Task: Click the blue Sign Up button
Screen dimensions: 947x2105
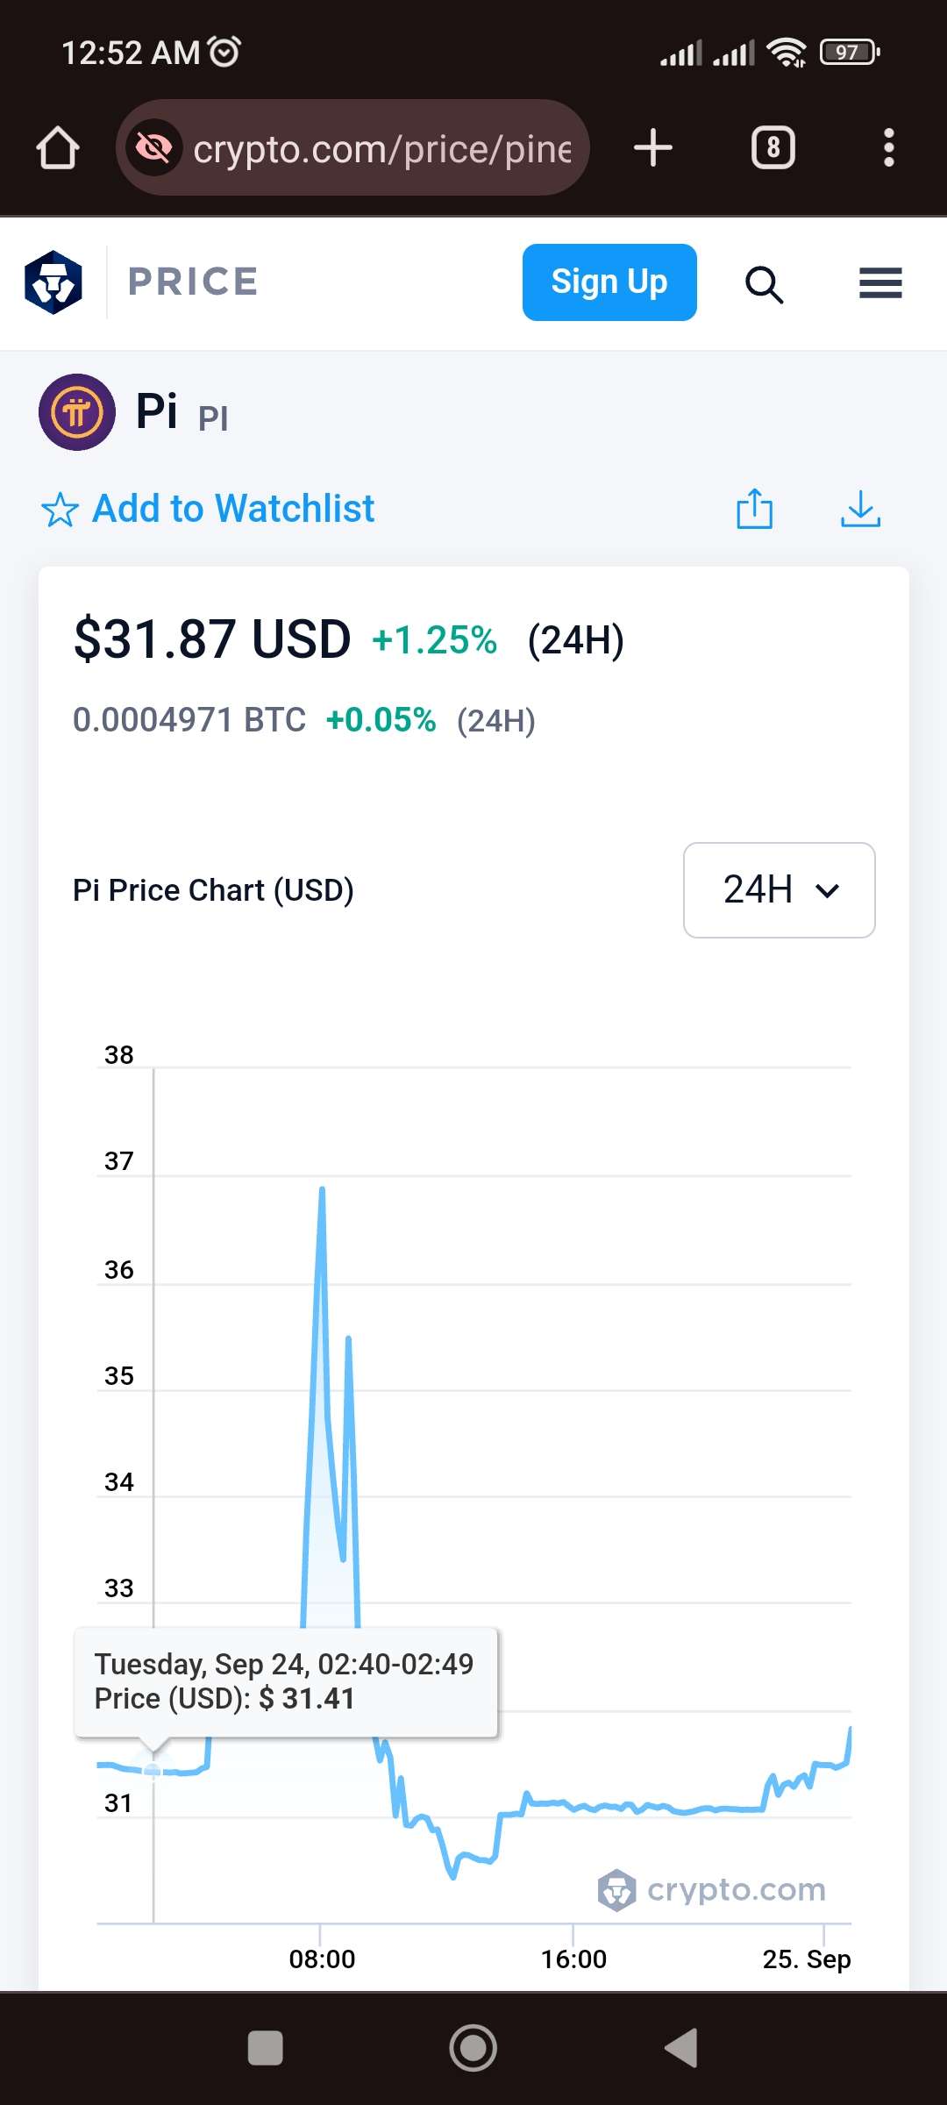Action: [x=609, y=282]
